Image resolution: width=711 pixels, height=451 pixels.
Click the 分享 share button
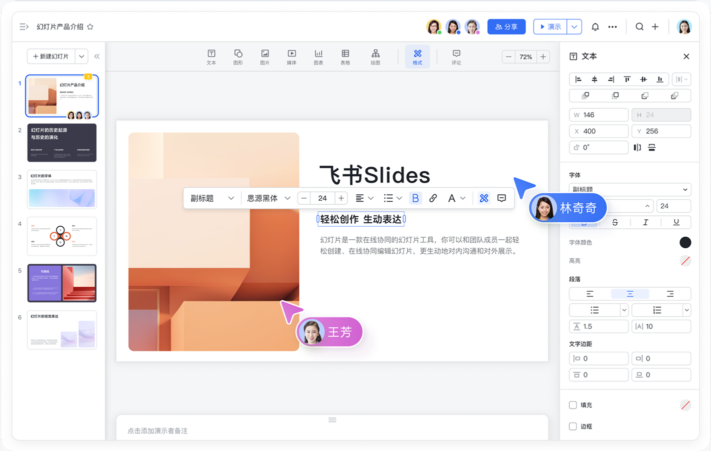pyautogui.click(x=506, y=27)
